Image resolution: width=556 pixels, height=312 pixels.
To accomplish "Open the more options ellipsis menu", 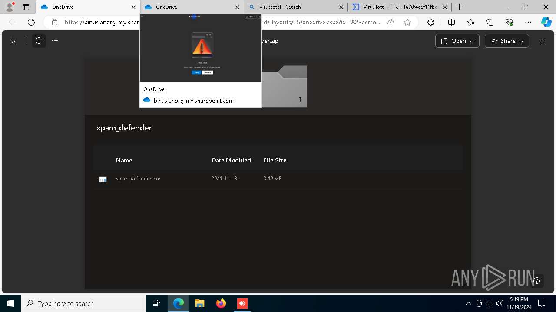I will tap(55, 41).
